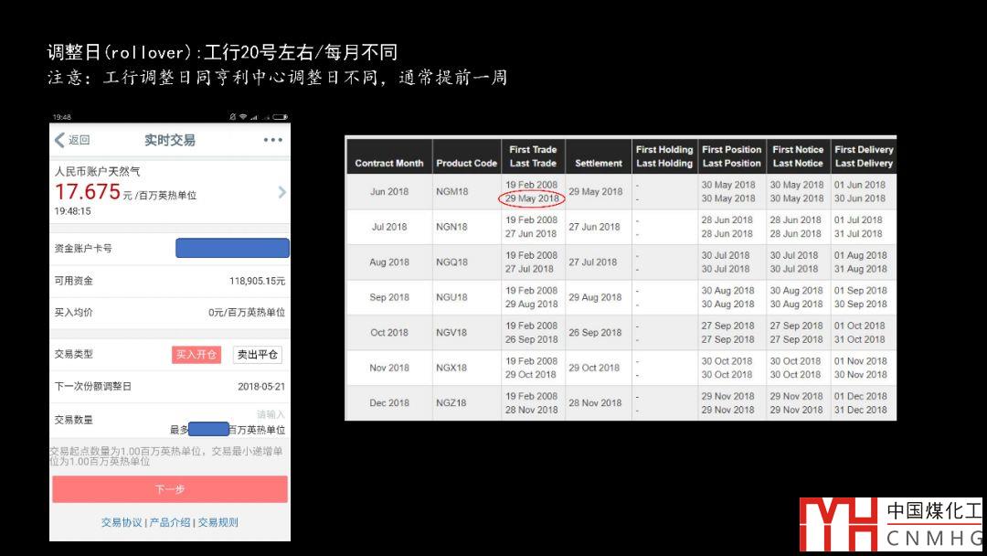Click First Delivery Last Delivery header
Viewport: 987px width, 556px height.
(x=864, y=156)
